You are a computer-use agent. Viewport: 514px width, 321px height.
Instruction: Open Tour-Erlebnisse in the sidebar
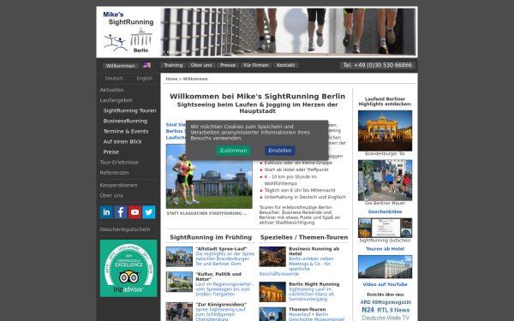pyautogui.click(x=119, y=162)
